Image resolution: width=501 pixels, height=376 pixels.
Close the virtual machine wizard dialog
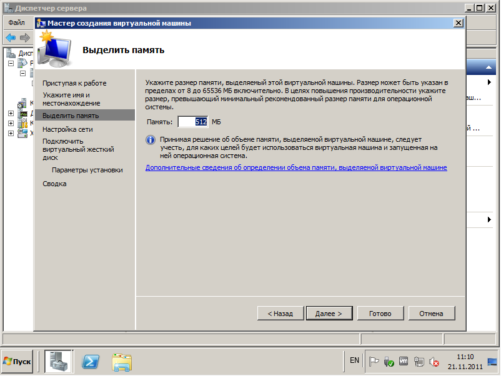click(x=458, y=23)
